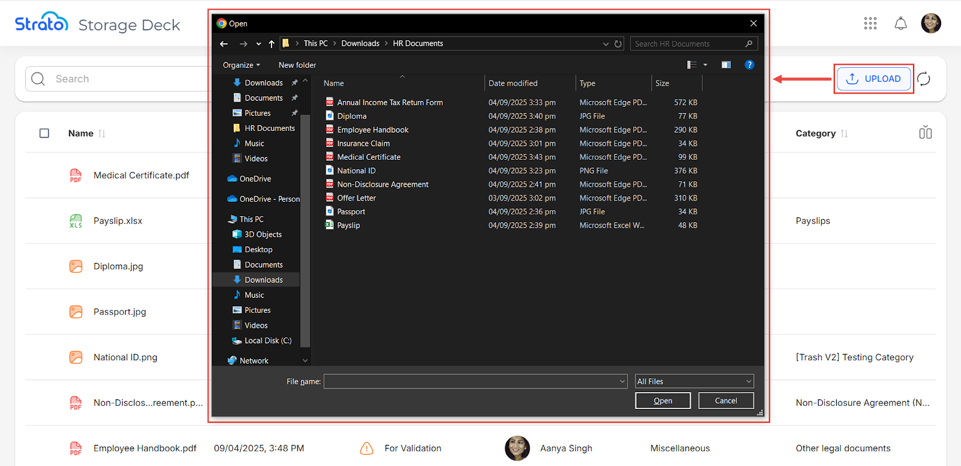
Task: Expand the Organize menu
Action: point(241,65)
